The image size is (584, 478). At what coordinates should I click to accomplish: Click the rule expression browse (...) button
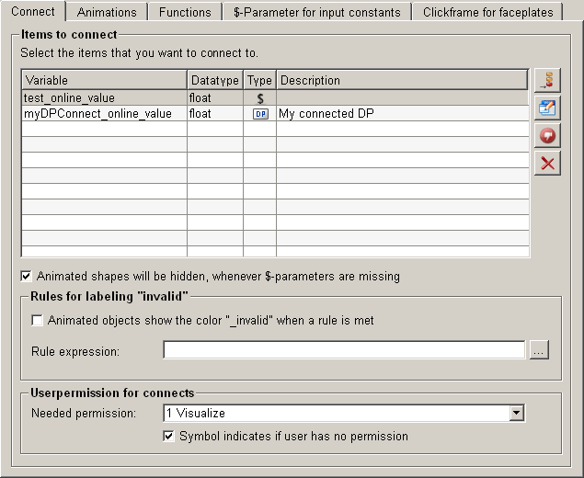click(539, 350)
